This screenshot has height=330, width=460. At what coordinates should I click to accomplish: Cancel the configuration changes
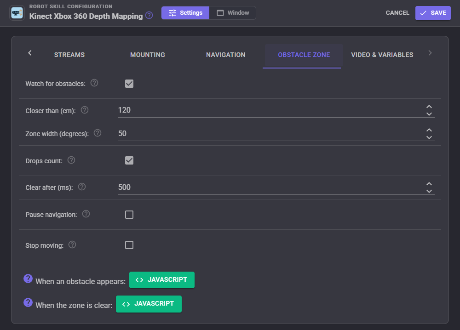397,13
